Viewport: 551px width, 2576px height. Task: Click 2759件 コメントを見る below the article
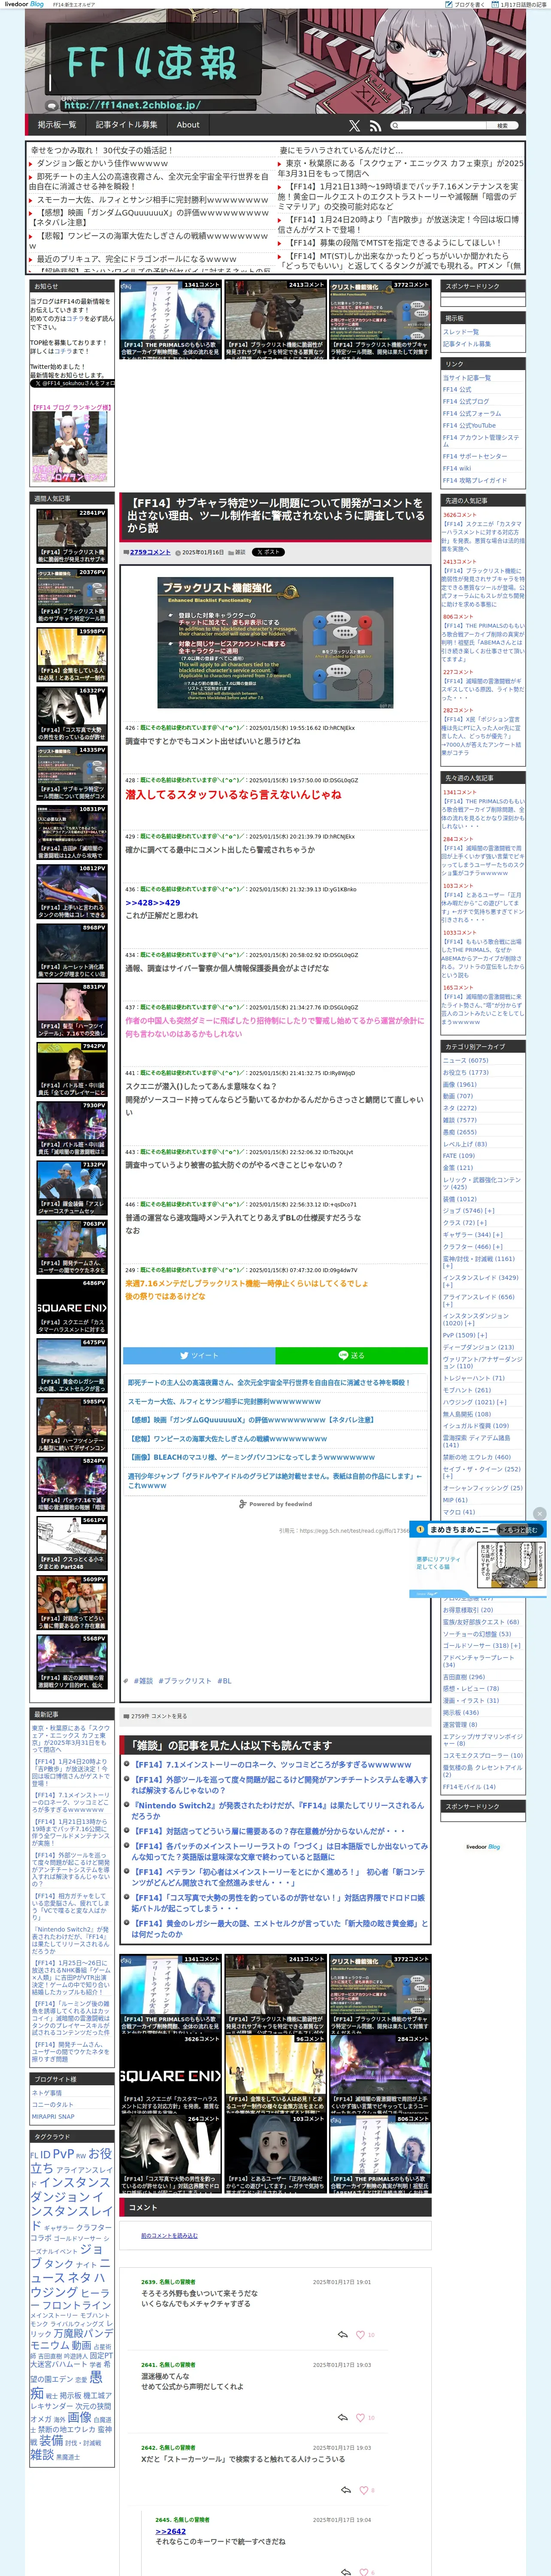[159, 1716]
